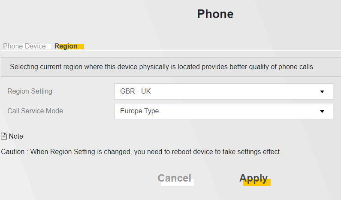Click the Call Service Mode label
Image resolution: width=341 pixels, height=200 pixels.
35,111
